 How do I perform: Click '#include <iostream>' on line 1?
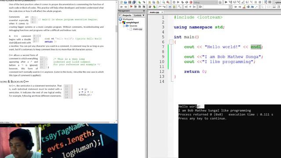[198, 17]
